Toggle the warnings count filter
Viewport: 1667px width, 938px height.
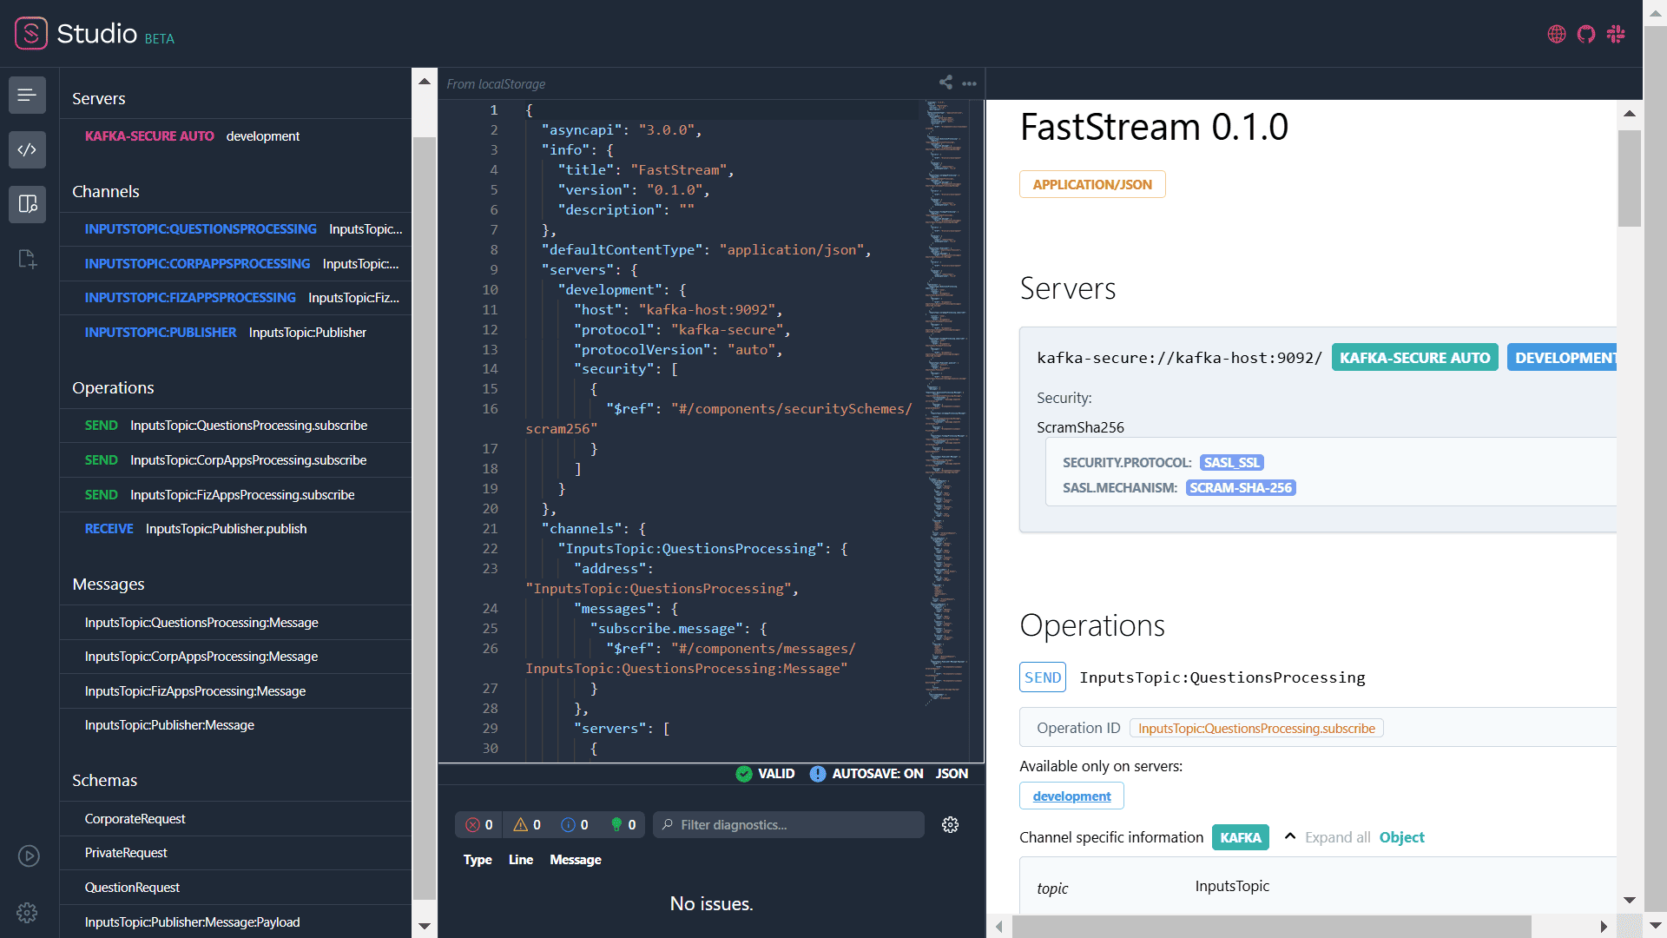click(x=527, y=825)
